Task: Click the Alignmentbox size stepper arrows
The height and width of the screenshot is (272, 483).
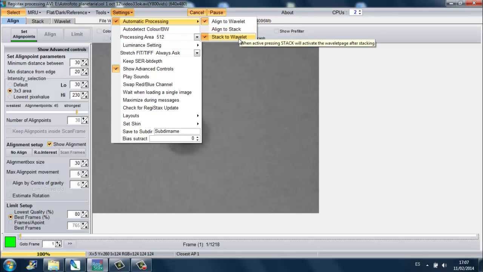Action: pos(85,163)
